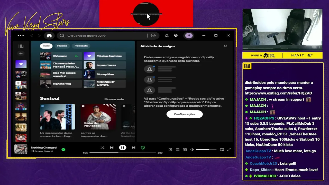Close the 'Atividade de amigos' panel
Viewport: 329px width, 185px height.
coord(225,46)
